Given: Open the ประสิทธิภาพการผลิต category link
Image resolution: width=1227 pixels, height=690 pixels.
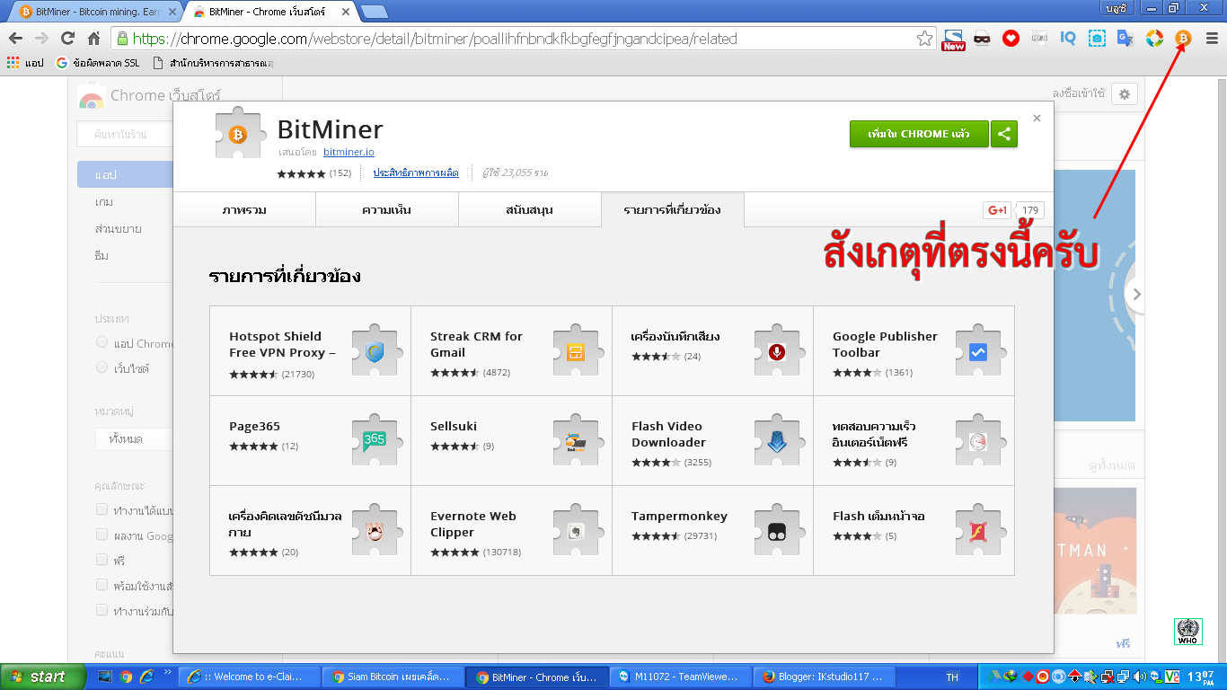Looking at the screenshot, I should [416, 172].
